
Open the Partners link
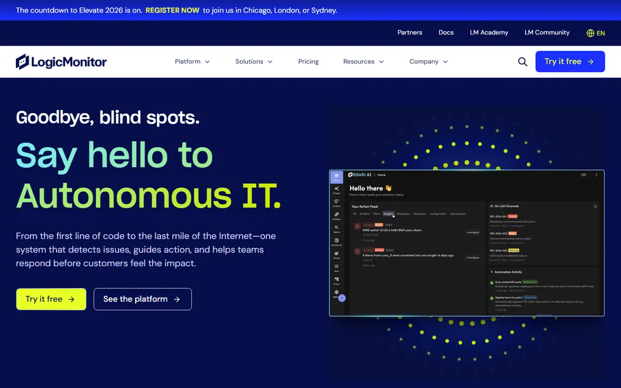(410, 33)
